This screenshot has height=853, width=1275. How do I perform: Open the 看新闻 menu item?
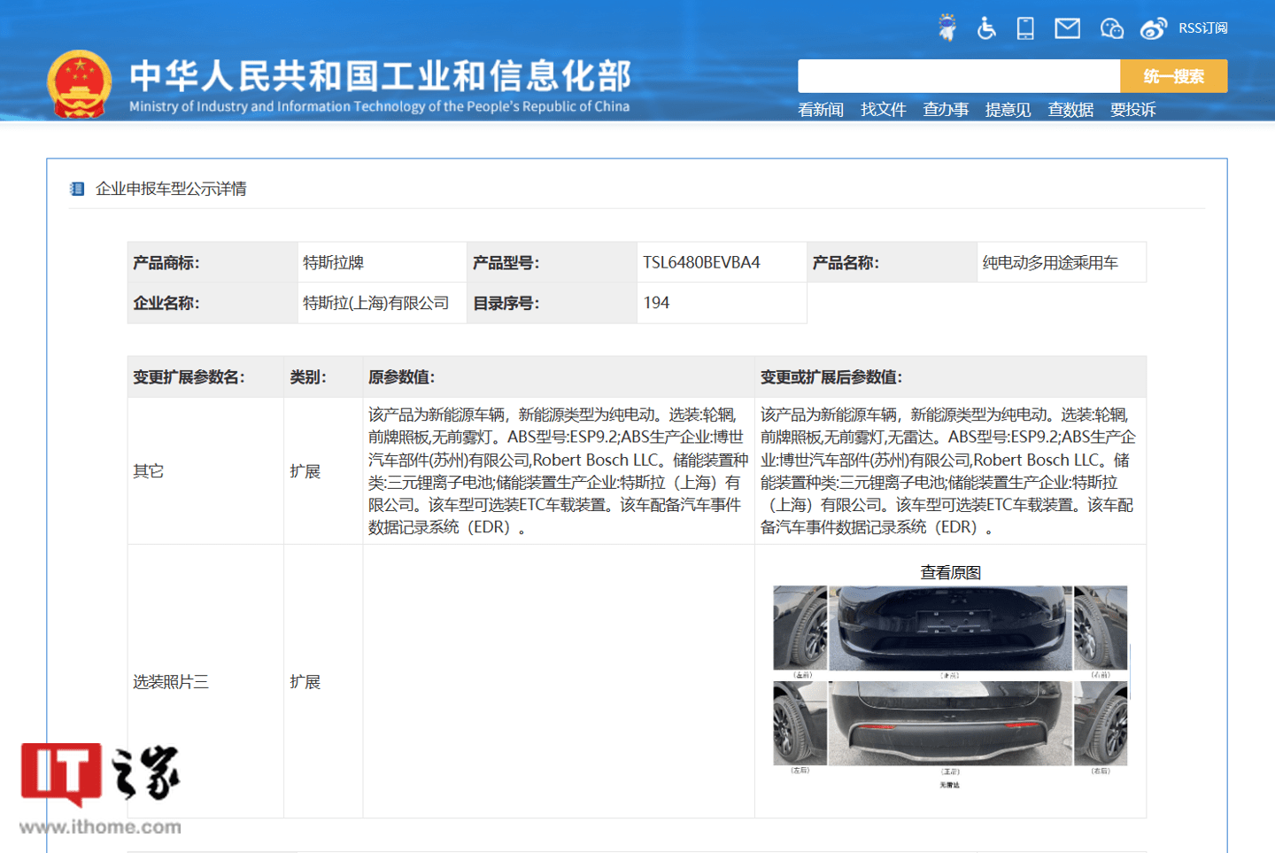[821, 110]
